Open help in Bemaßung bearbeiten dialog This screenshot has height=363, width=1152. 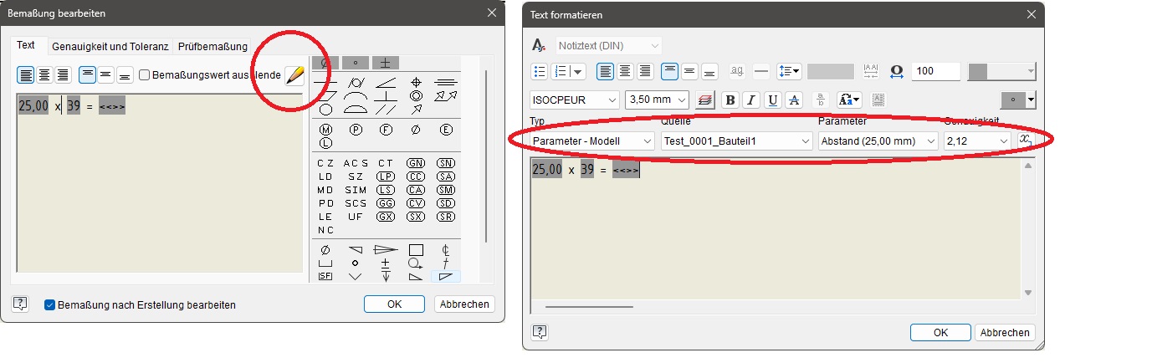20,304
